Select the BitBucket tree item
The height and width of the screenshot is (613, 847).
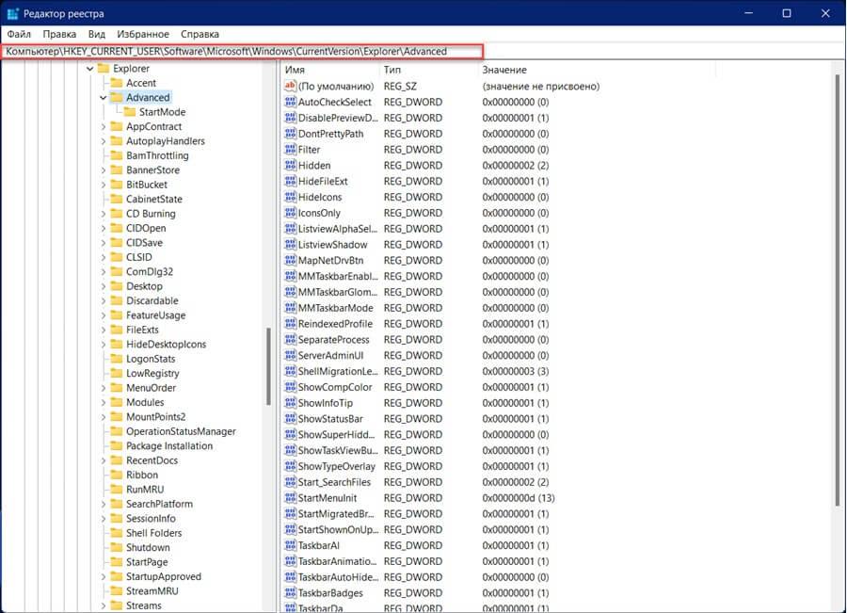(x=147, y=185)
